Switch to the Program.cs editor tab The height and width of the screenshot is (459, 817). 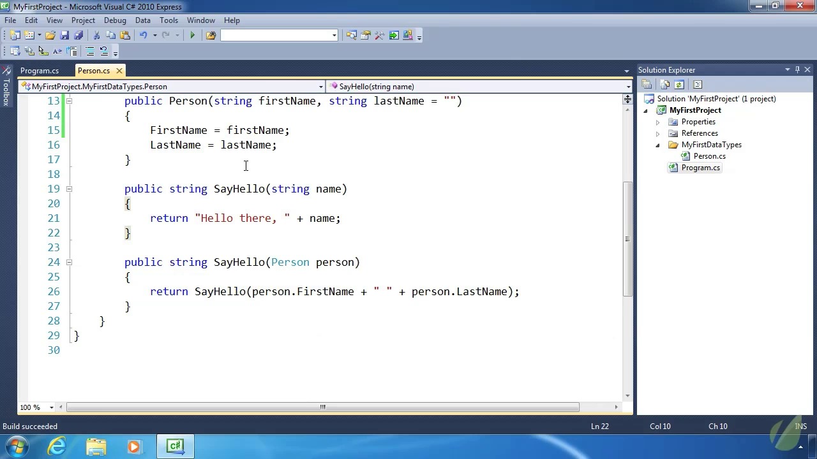(x=40, y=71)
